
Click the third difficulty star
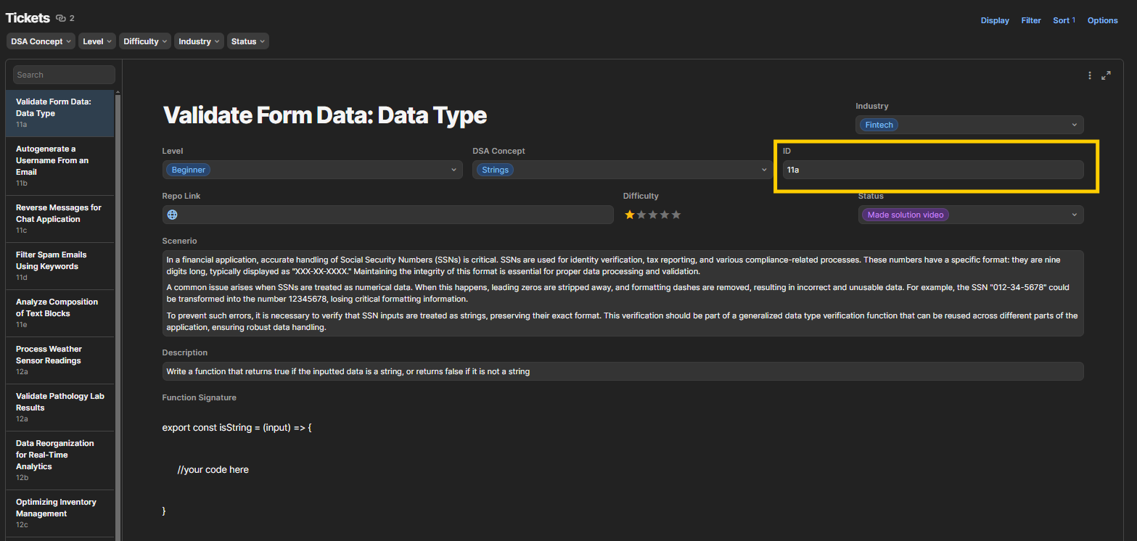pyautogui.click(x=653, y=215)
